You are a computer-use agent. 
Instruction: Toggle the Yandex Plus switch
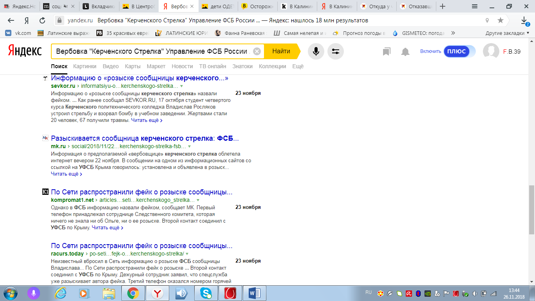pos(459,51)
